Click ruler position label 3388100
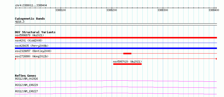 [x=60, y=10]
